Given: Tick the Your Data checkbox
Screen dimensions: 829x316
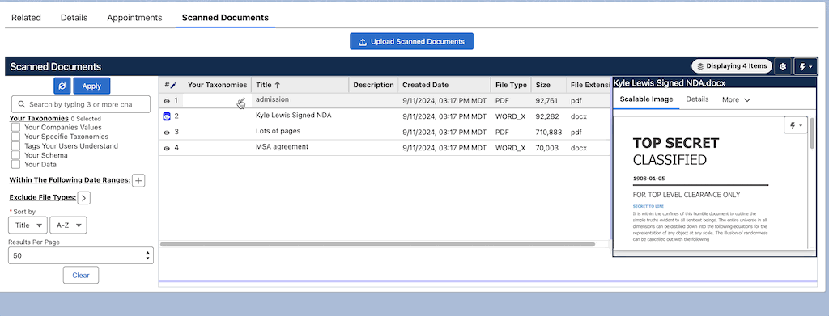Looking at the screenshot, I should 16,165.
